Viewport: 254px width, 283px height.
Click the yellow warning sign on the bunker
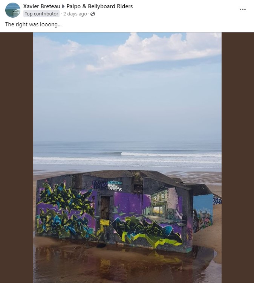(105, 222)
